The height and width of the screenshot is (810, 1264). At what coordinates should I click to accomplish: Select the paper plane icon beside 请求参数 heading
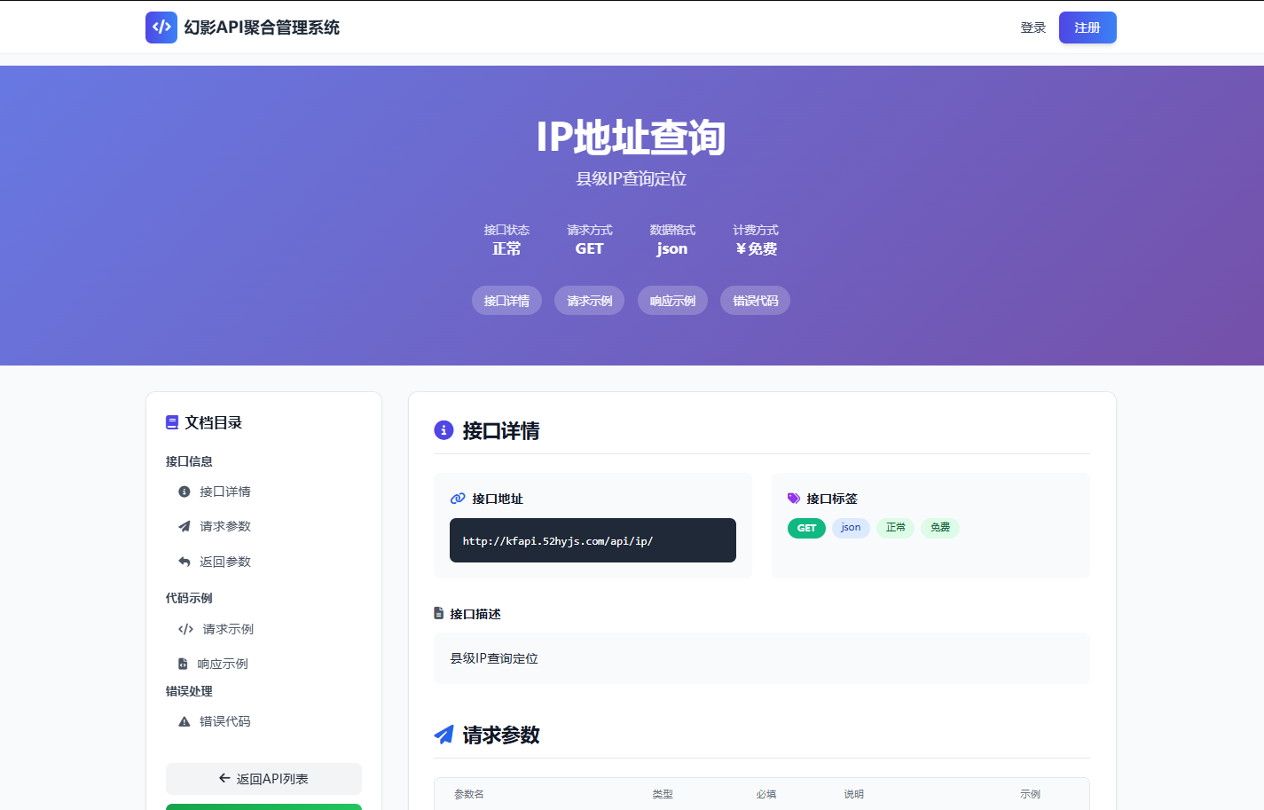point(444,735)
